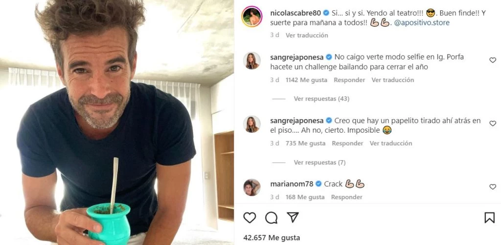Like the 'No caigo verte modo selfie' comment
This screenshot has height=245, width=501.
pos(493,60)
